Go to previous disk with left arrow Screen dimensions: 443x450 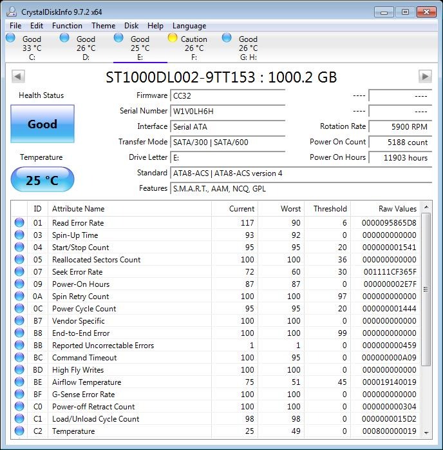click(x=19, y=77)
